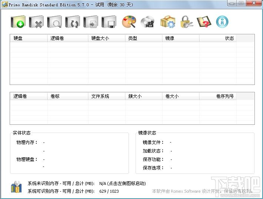
Task: Click the create new ramdisk icon
Action: point(18,22)
